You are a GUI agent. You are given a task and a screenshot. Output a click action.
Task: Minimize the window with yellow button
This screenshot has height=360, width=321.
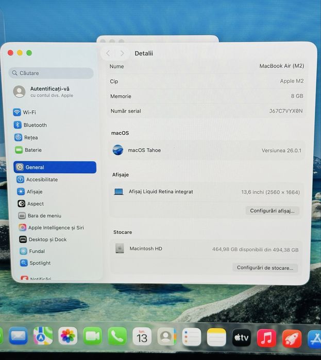[20, 53]
